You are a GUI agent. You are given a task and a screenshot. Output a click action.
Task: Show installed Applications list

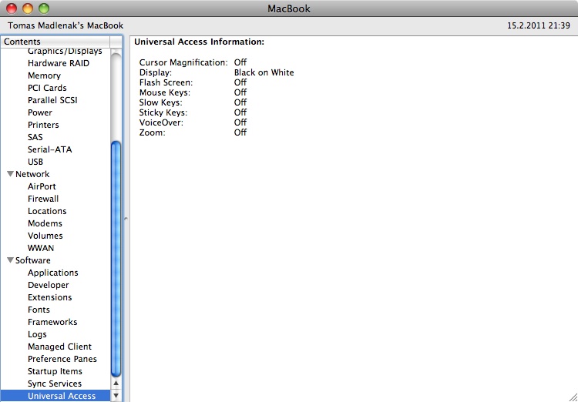point(53,273)
